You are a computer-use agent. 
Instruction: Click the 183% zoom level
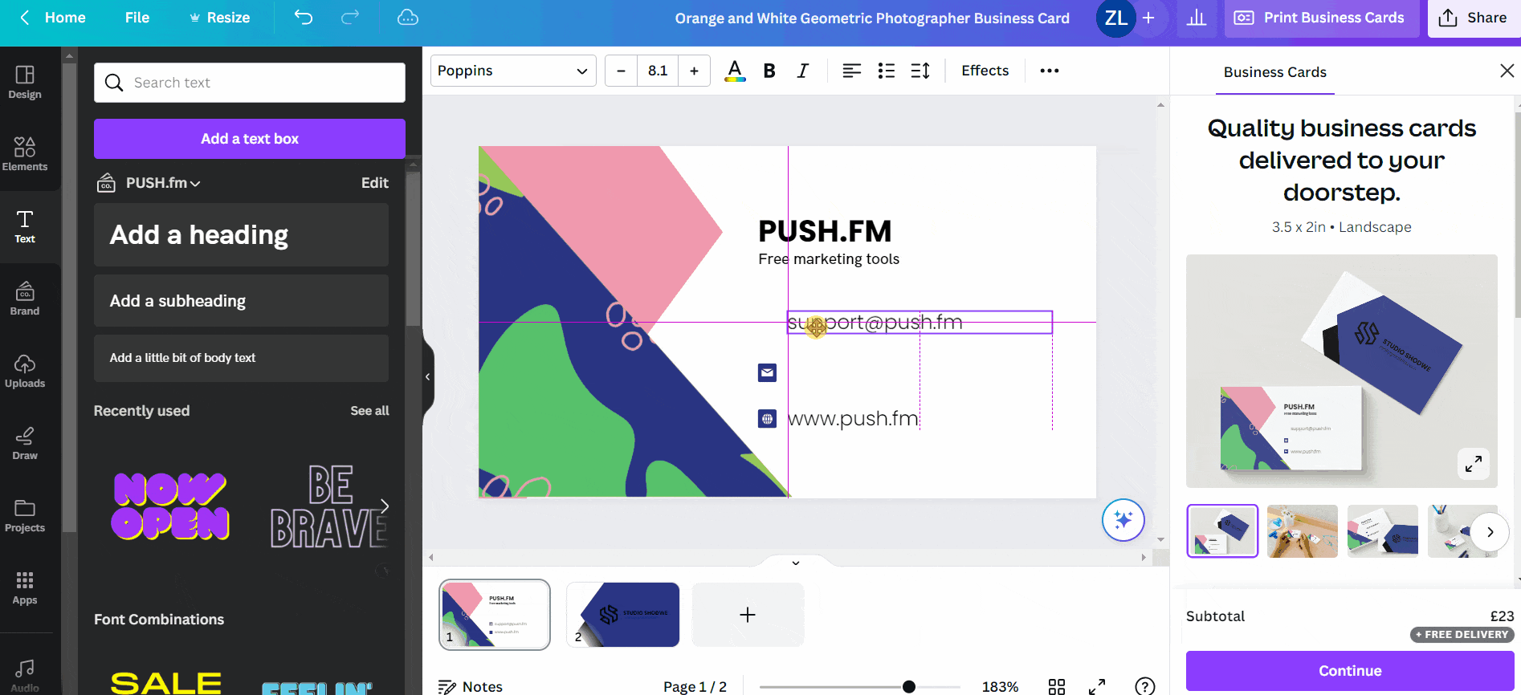pyautogui.click(x=1000, y=686)
